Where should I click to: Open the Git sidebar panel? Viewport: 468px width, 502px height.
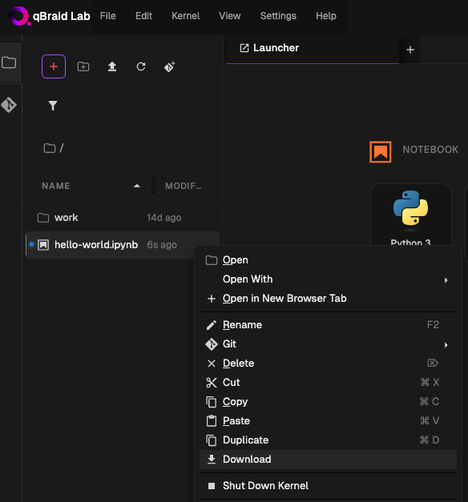pyautogui.click(x=9, y=105)
